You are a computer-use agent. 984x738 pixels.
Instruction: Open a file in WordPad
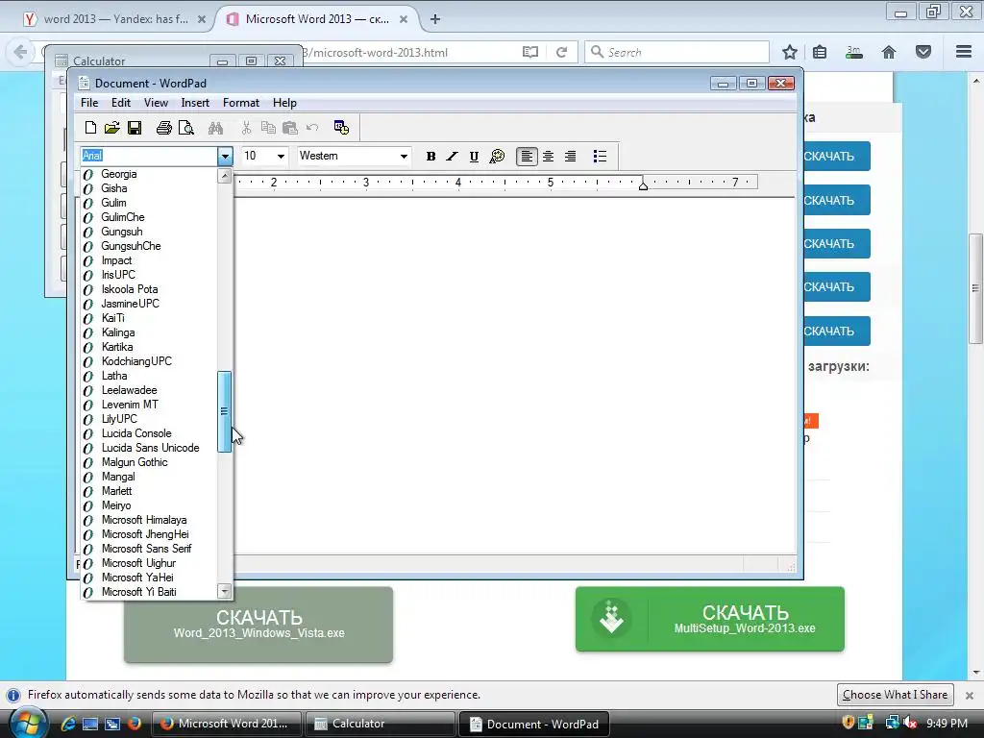(111, 128)
